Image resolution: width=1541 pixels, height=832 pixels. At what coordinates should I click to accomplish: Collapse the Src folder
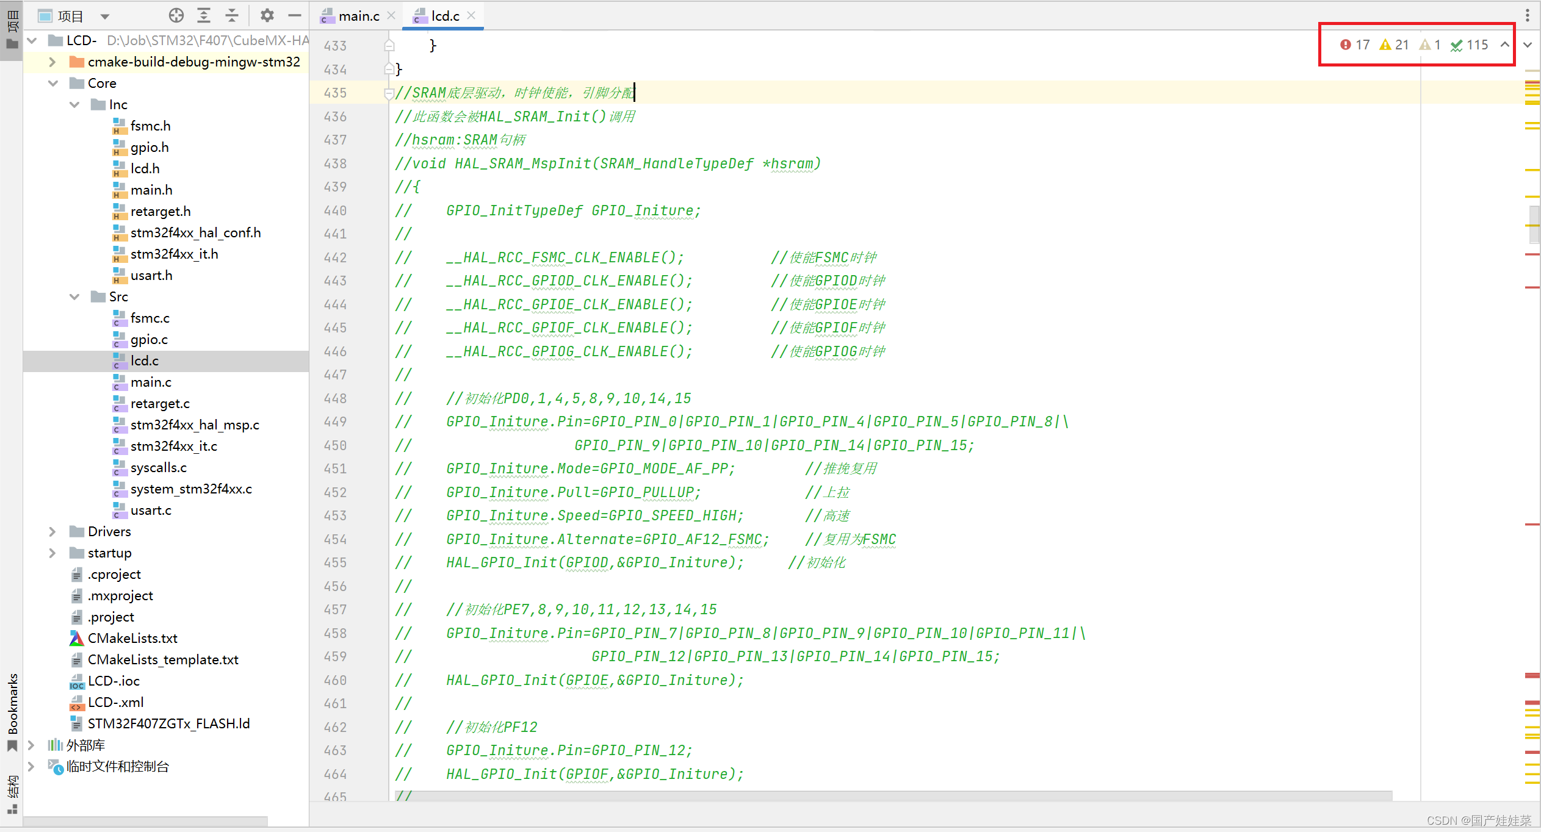pos(74,297)
